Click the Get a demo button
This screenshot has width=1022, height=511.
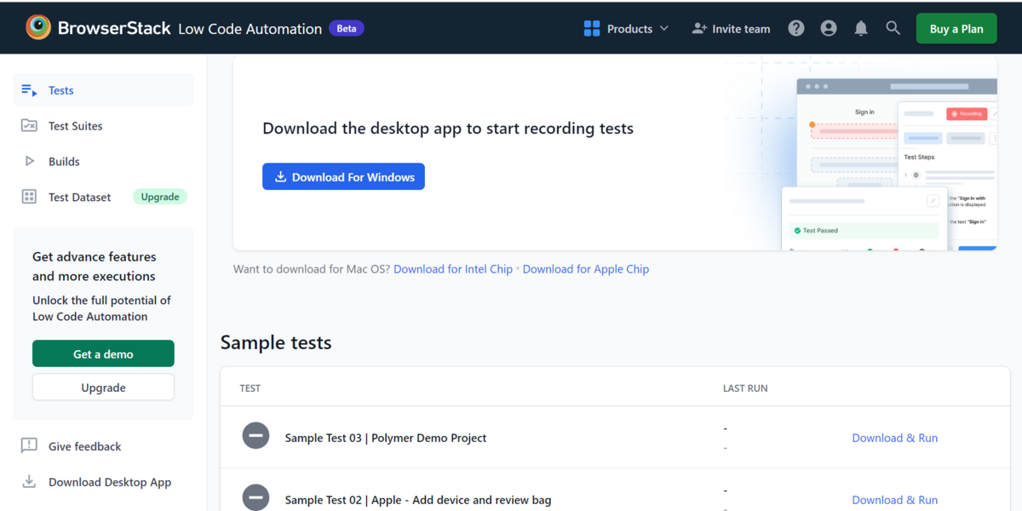coord(103,353)
